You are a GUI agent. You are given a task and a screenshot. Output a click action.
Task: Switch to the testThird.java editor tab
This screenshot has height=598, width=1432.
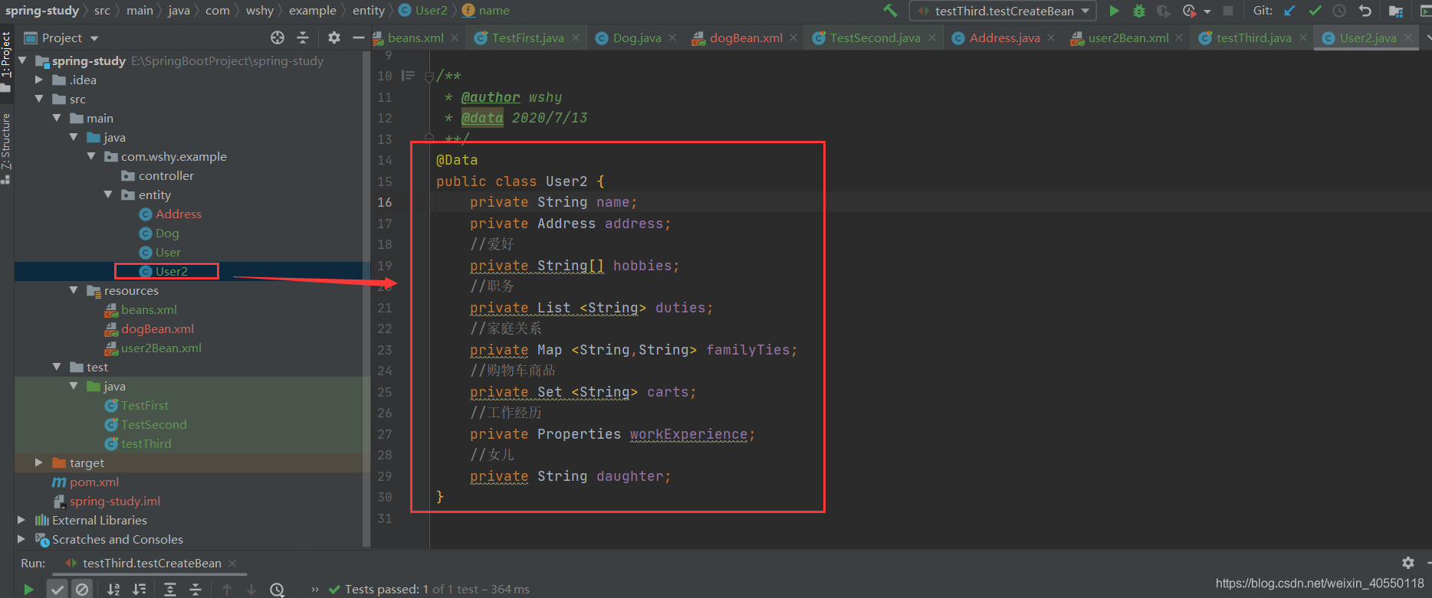tap(1253, 38)
